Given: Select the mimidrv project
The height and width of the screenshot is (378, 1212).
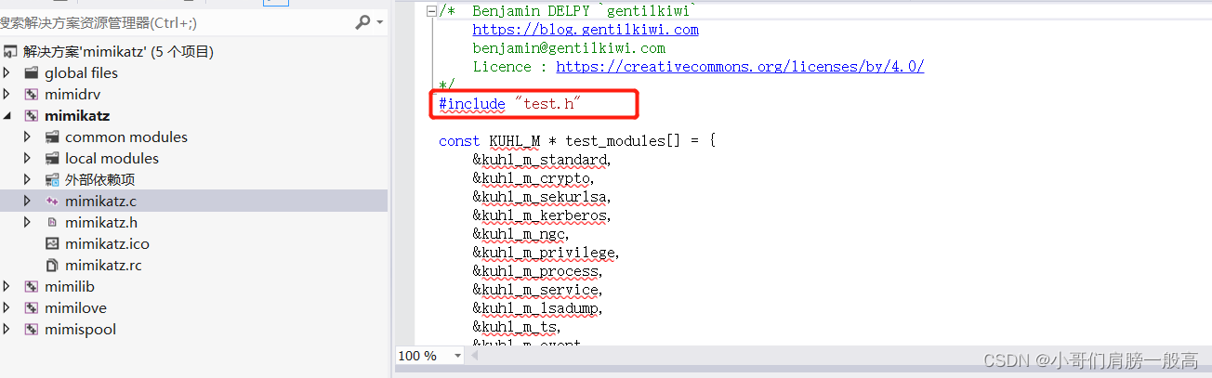Looking at the screenshot, I should point(71,95).
